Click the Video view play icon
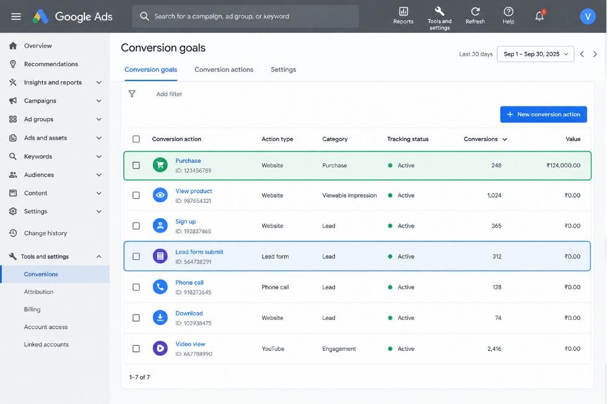Viewport: 608px width, 404px height. coord(160,348)
